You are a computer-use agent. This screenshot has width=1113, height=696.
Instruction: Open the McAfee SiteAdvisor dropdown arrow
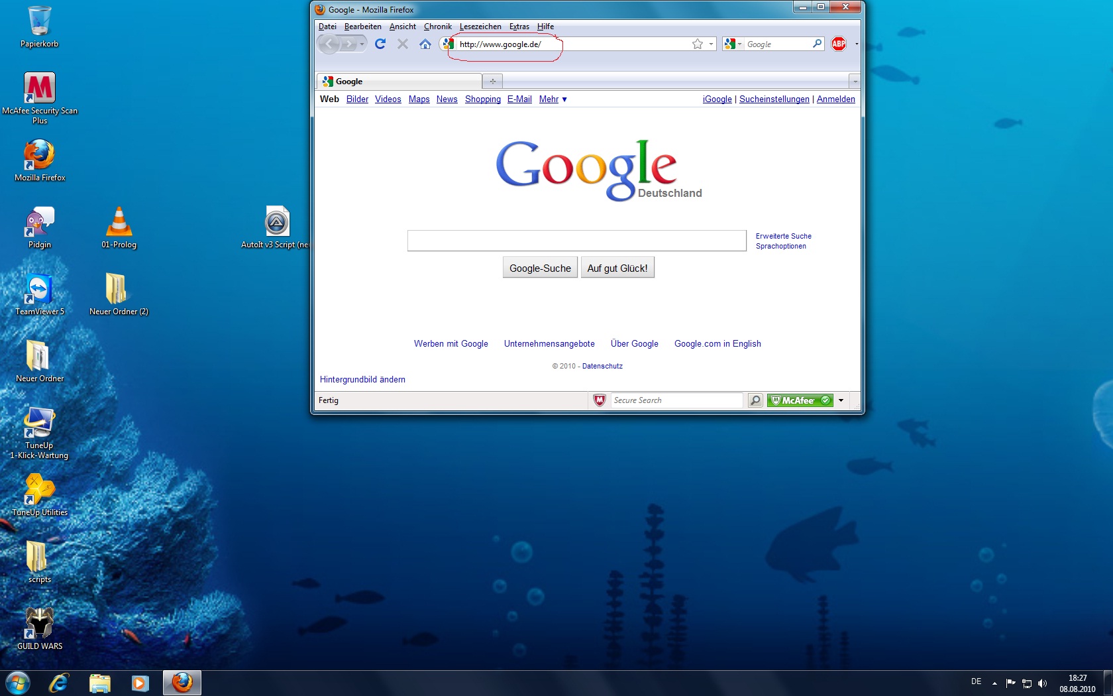841,400
